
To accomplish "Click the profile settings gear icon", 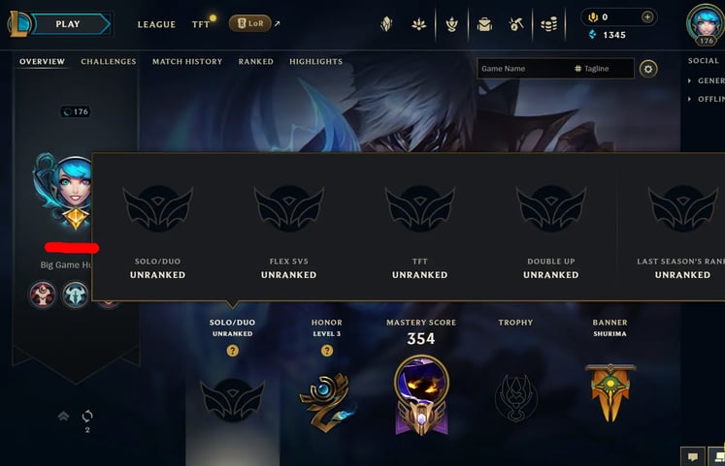I will click(648, 69).
